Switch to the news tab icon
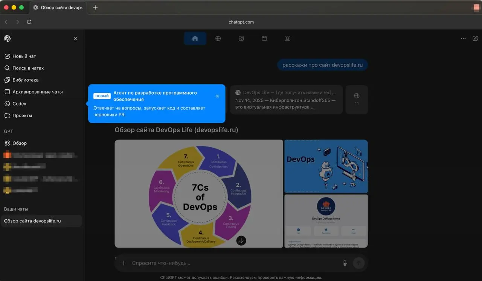 pyautogui.click(x=287, y=38)
